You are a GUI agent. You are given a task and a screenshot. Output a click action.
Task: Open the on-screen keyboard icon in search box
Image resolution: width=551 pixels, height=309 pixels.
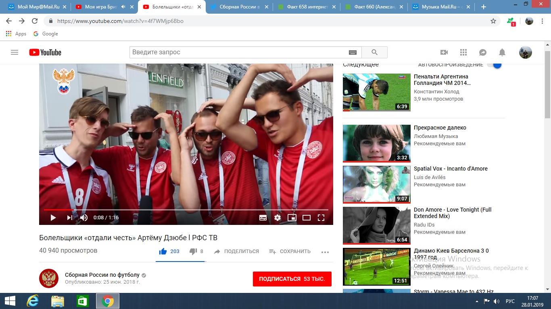[353, 52]
